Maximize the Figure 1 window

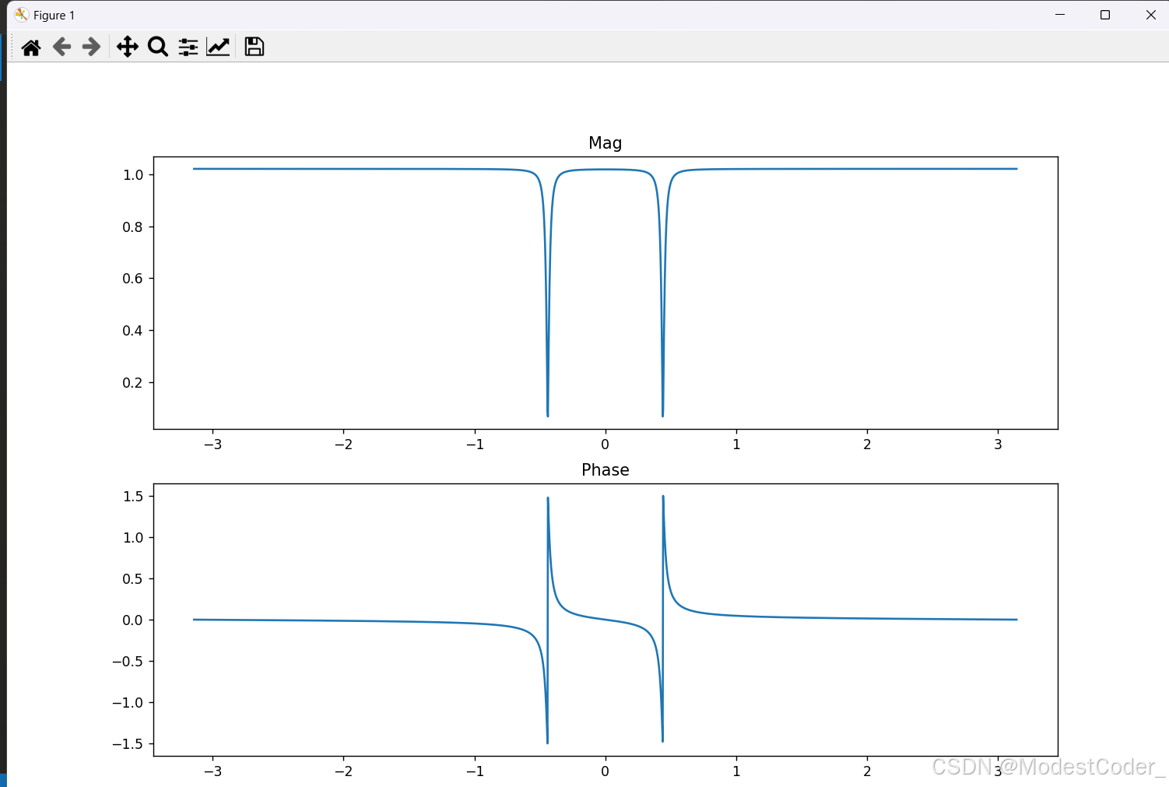[1105, 15]
